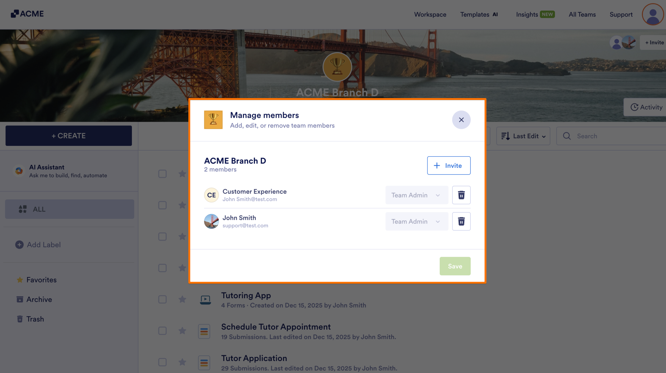Open the Archive section in sidebar

click(39, 299)
